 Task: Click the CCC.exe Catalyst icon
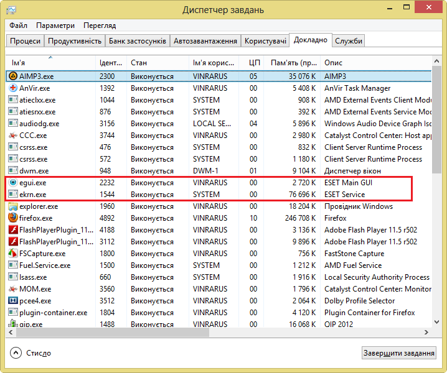(13, 136)
